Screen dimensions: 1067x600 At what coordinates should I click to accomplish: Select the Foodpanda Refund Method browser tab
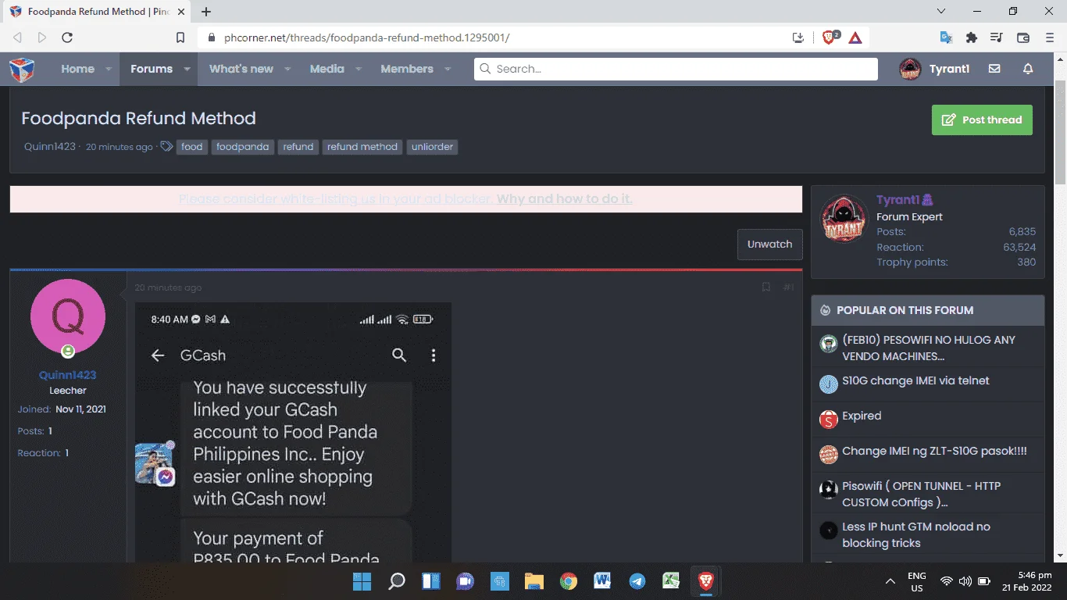coord(96,12)
